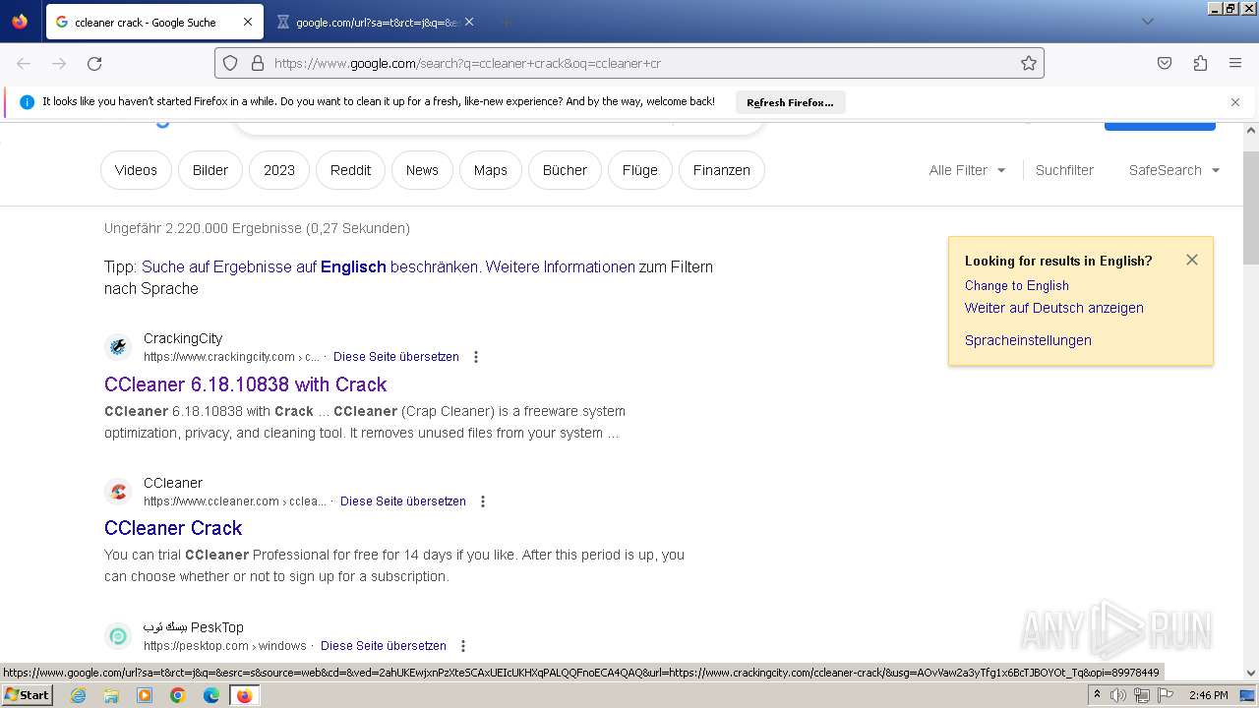Select the ccleaner crack - Google Suche tab
The height and width of the screenshot is (708, 1259).
point(154,22)
